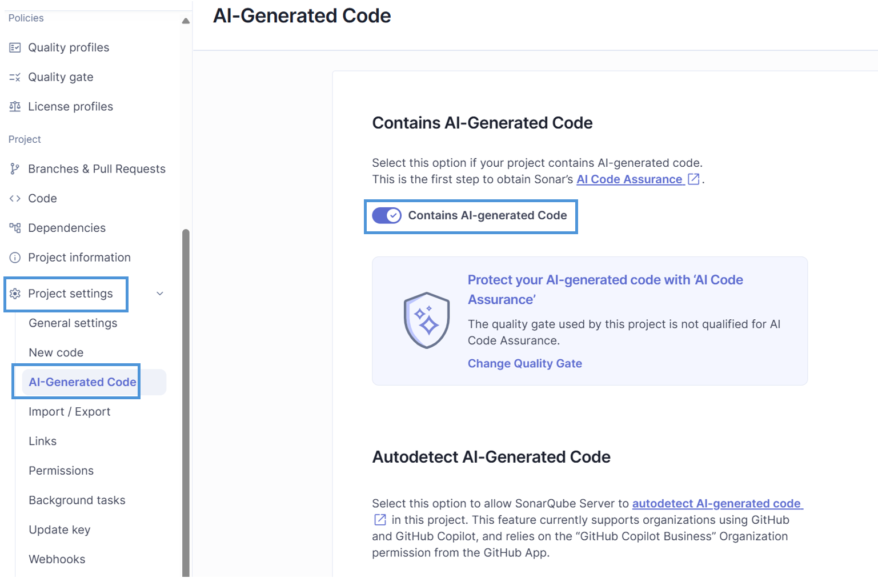Click the Project information info icon
This screenshot has height=578, width=878.
click(15, 258)
